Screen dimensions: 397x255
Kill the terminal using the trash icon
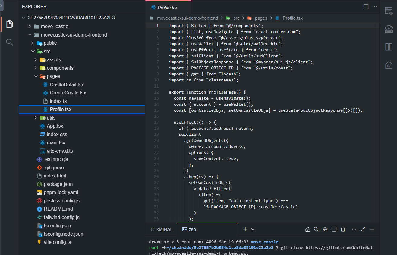(x=343, y=229)
